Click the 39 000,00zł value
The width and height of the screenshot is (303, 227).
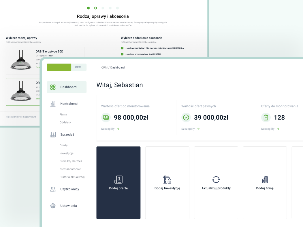point(211,117)
